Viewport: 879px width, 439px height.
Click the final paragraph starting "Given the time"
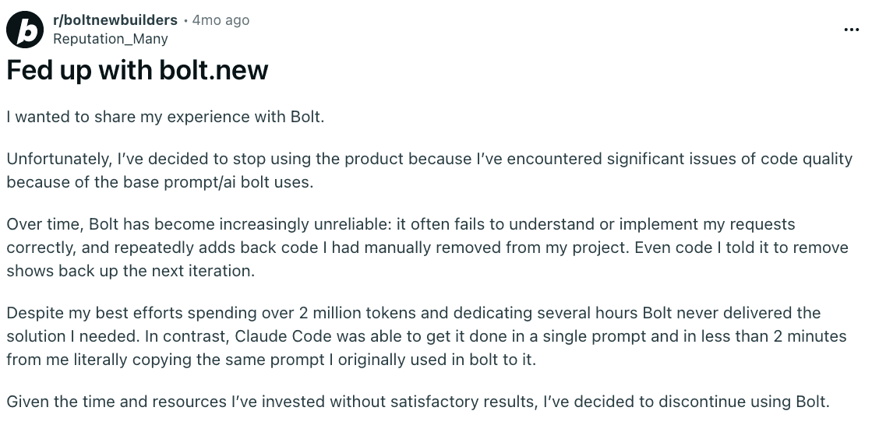point(418,402)
